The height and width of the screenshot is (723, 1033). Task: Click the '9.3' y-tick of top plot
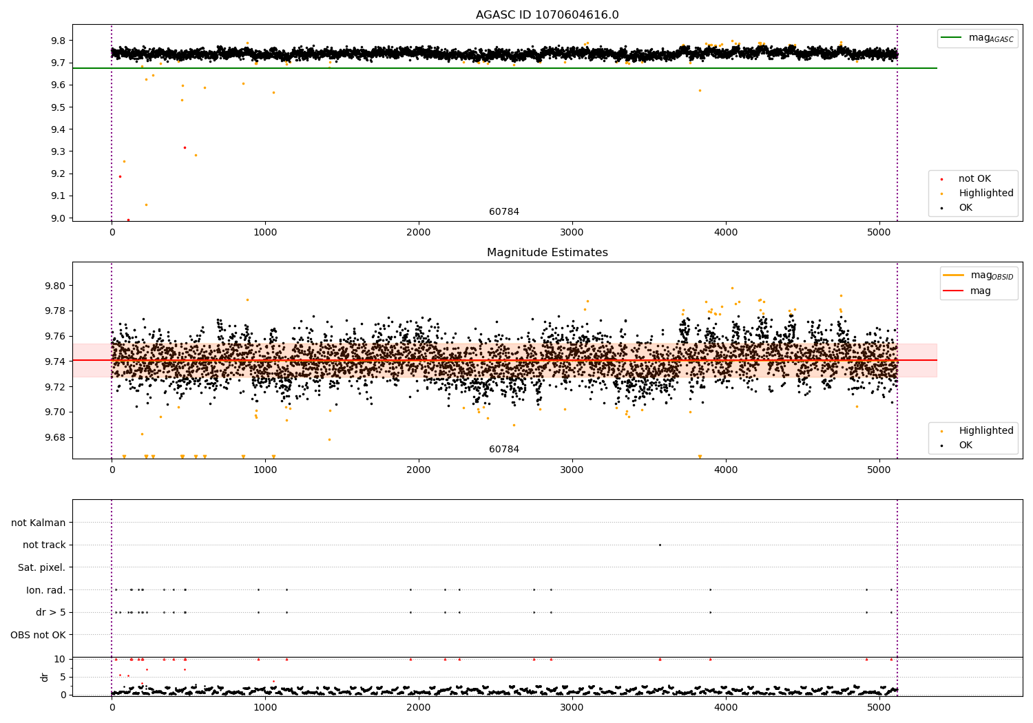pos(59,151)
